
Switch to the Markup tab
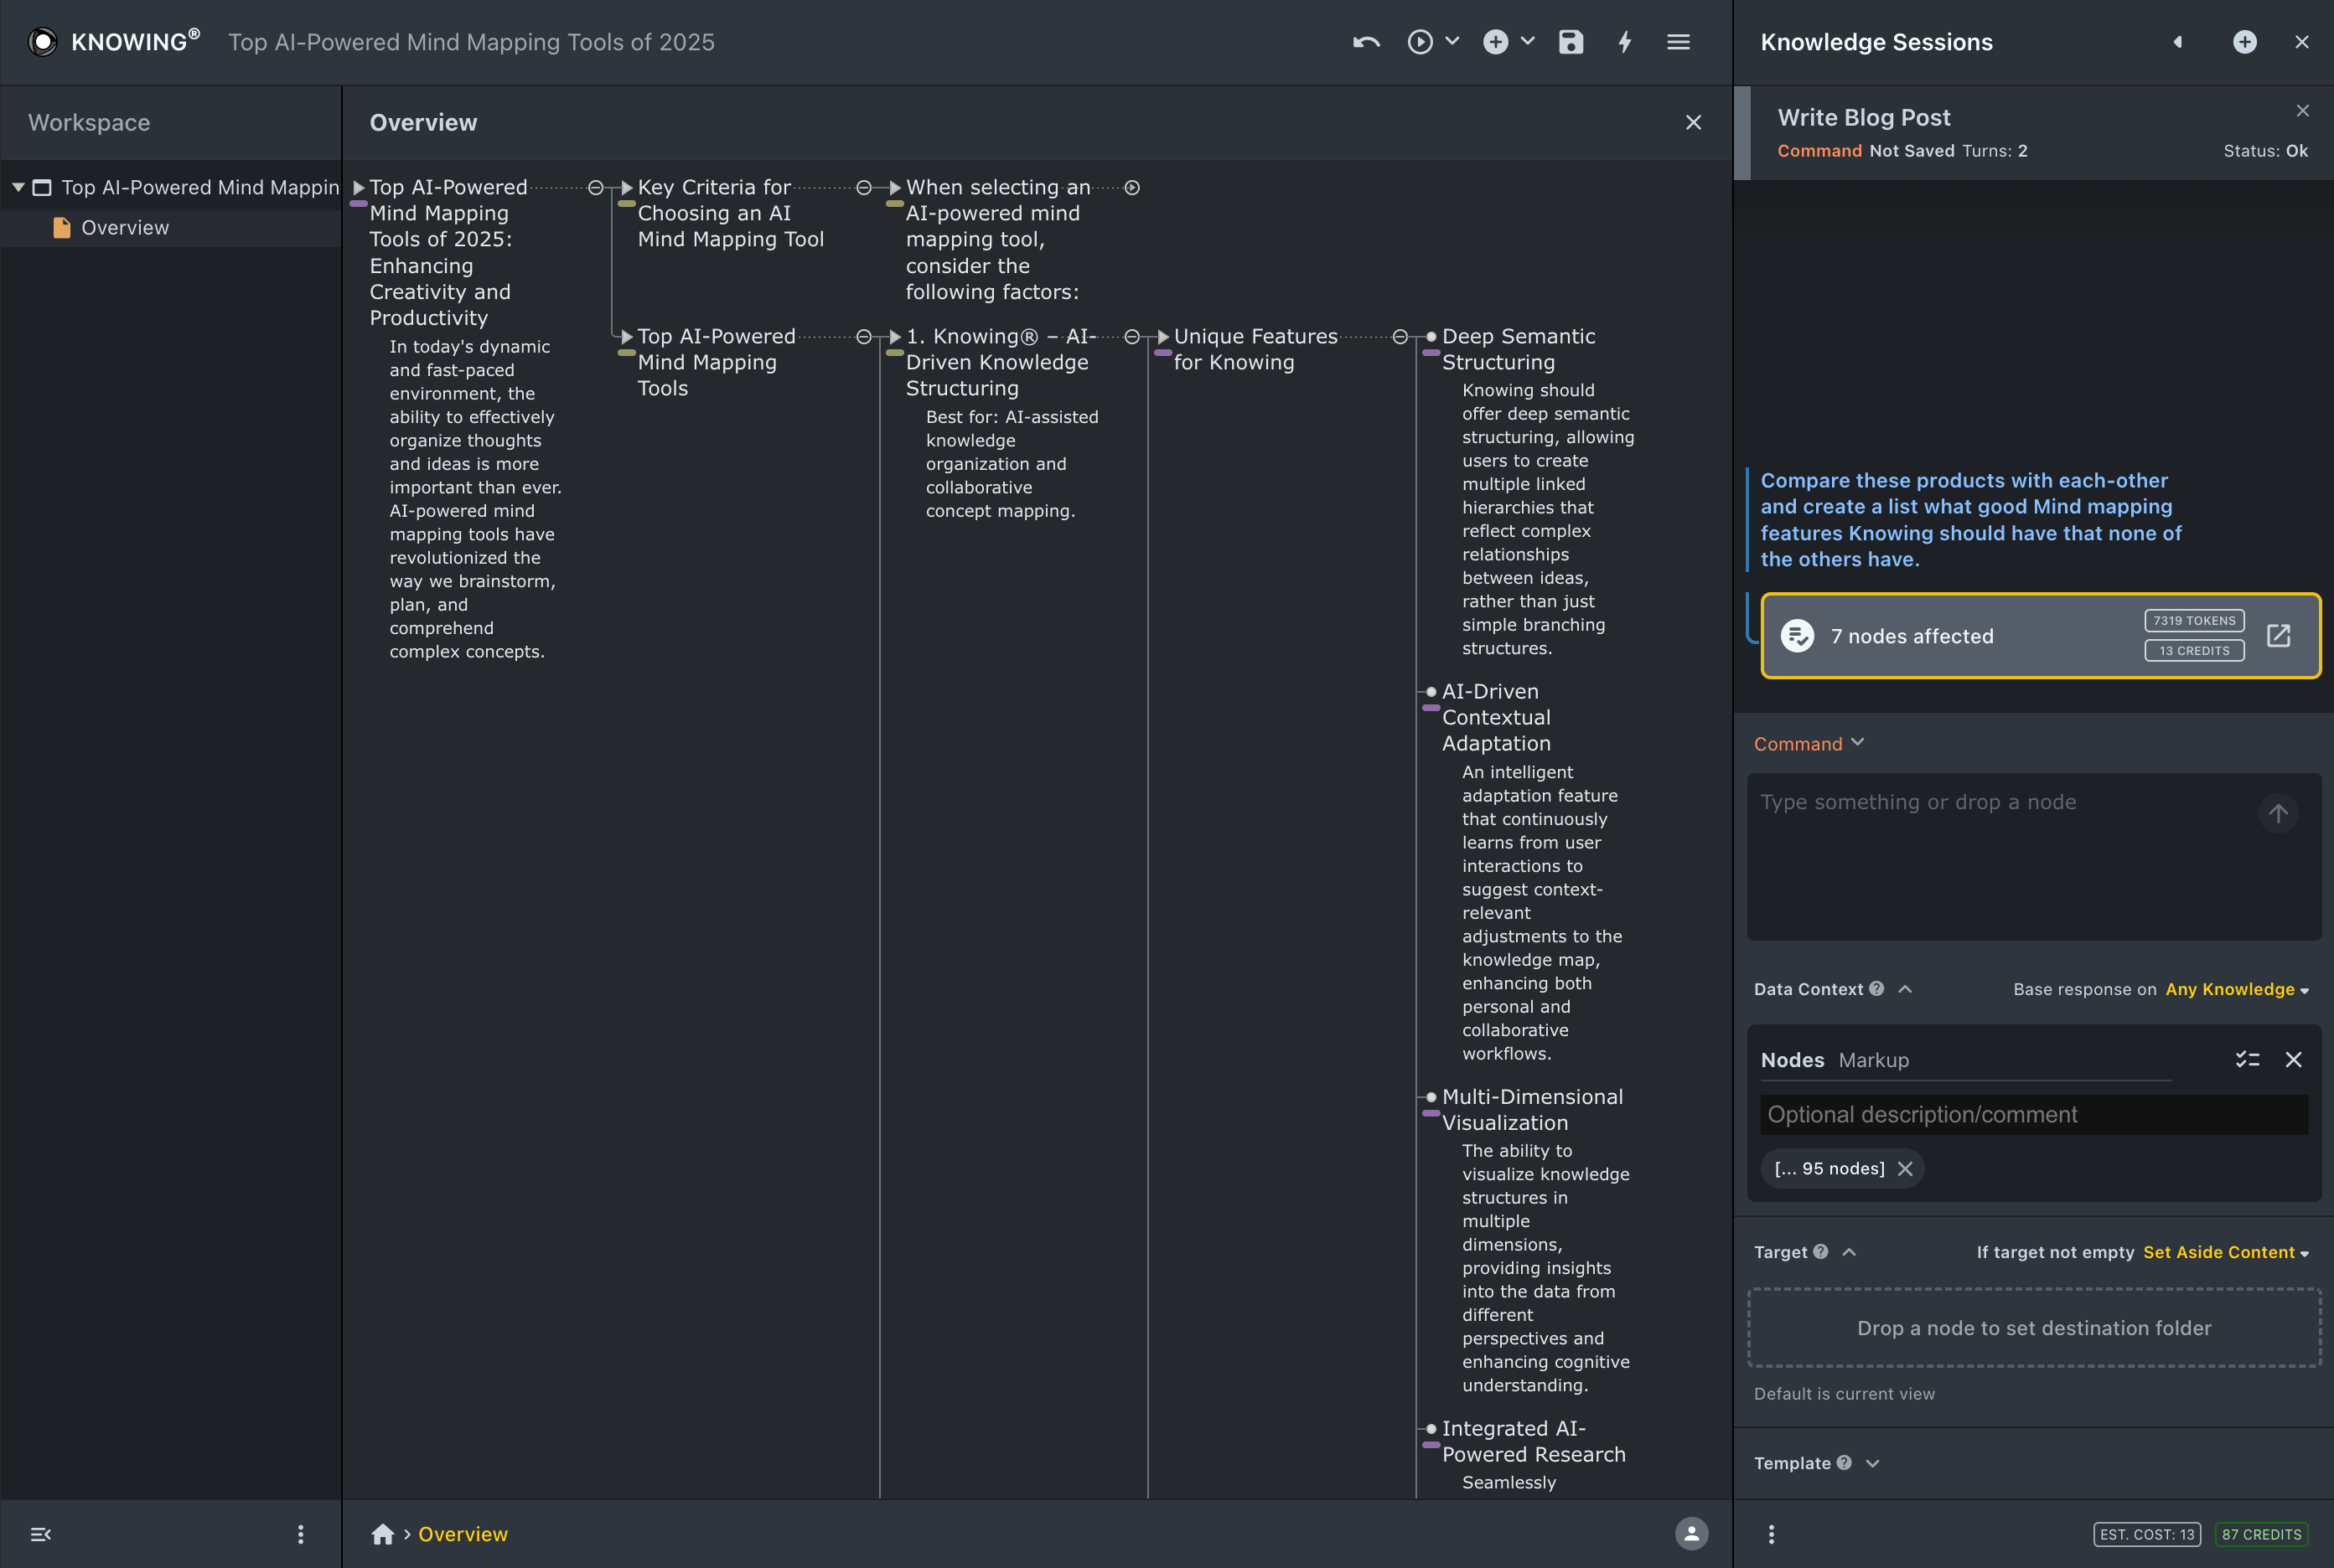(1873, 1060)
